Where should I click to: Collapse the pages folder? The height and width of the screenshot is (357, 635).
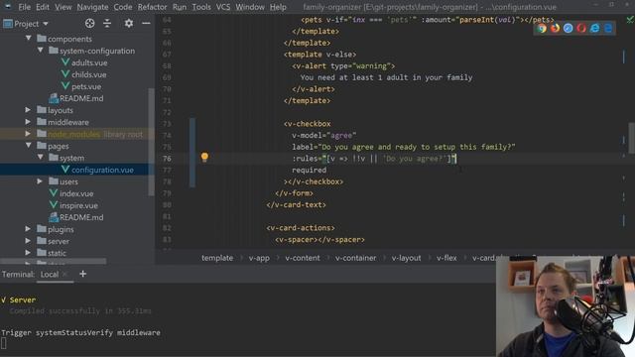pos(28,146)
